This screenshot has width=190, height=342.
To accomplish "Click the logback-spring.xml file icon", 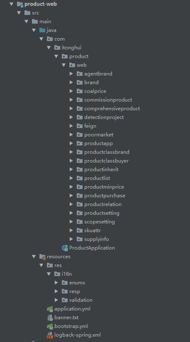I will click(50, 335).
